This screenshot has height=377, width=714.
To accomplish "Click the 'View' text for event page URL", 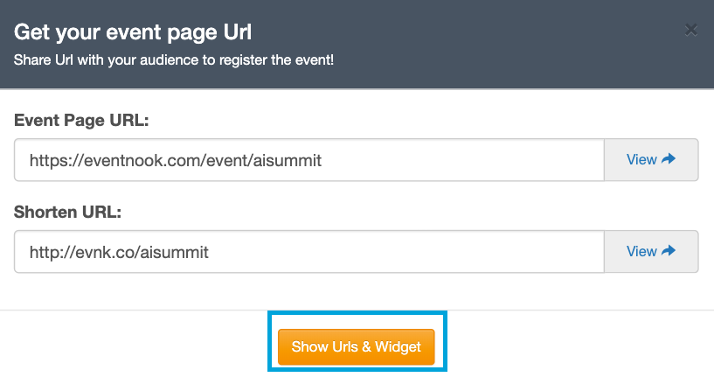I will tap(641, 159).
